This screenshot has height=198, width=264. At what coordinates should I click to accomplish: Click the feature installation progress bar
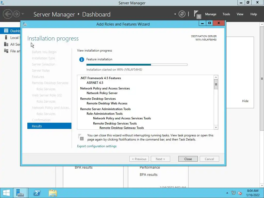point(137,65)
